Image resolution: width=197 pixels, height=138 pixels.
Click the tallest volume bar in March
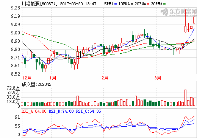(185, 98)
